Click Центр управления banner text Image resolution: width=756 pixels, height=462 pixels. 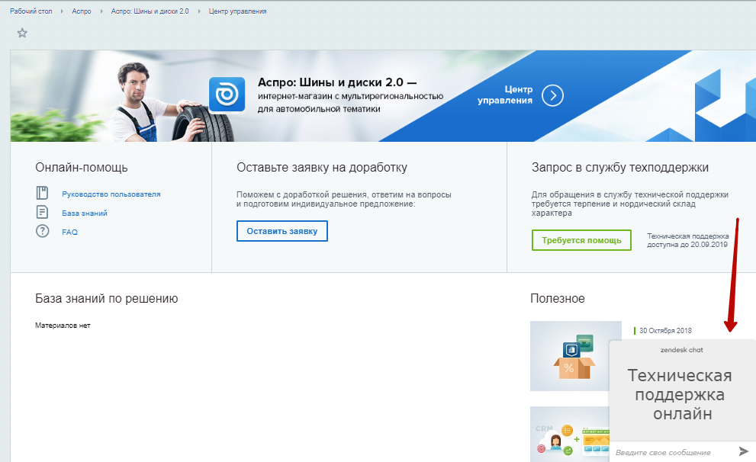pos(505,95)
